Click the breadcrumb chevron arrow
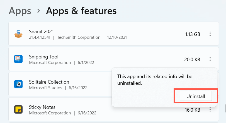 (x=39, y=11)
